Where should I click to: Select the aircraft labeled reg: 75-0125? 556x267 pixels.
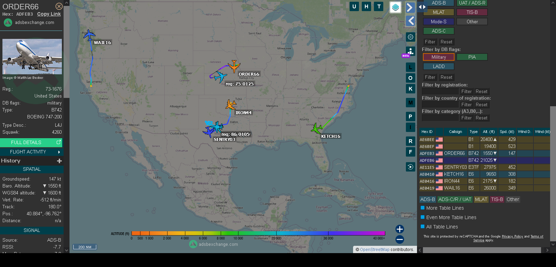click(x=220, y=77)
